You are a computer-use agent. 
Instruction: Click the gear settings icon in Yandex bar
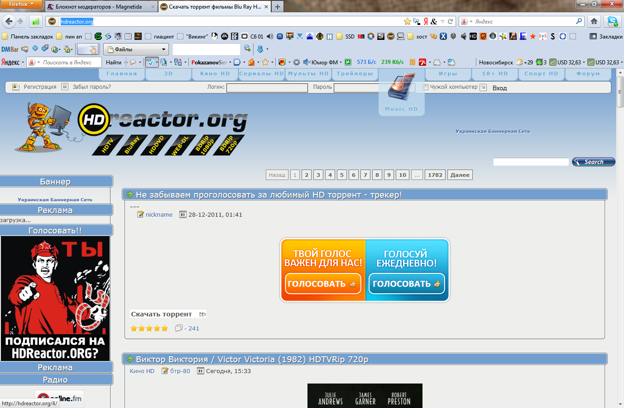[297, 62]
